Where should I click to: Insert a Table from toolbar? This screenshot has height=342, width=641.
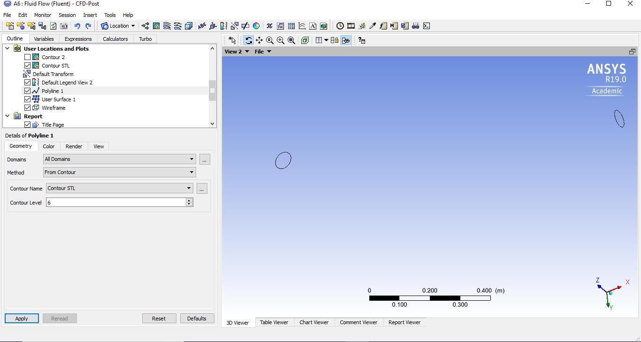[x=291, y=26]
